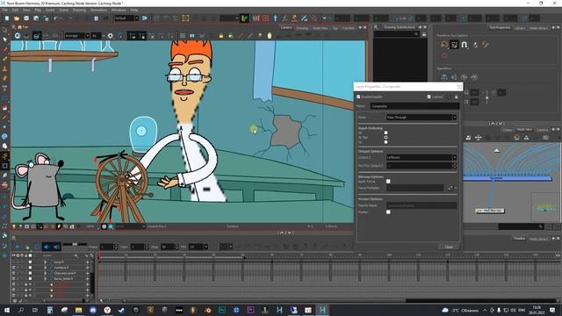Image resolution: width=562 pixels, height=316 pixels.
Task: Click the function curve icon beside Focus Multiplier
Action: (x=450, y=188)
